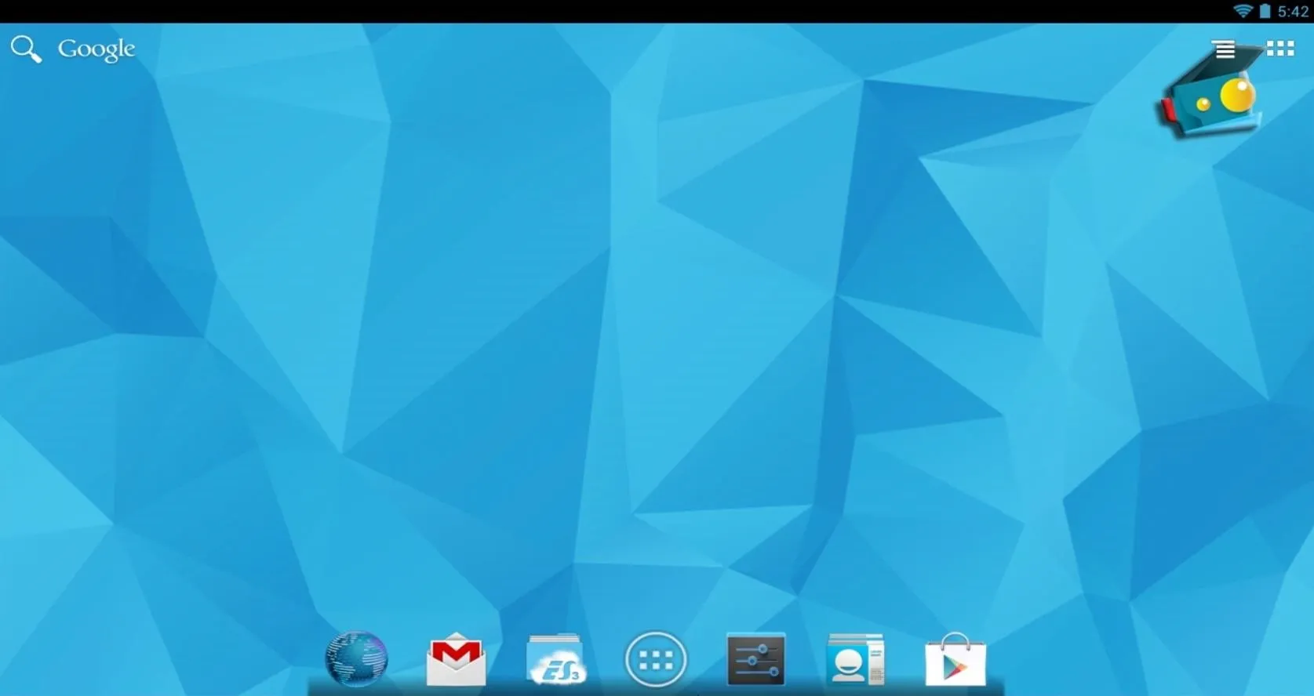Launch the globe Browser app in dock
Viewport: 1314px width, 696px height.
356,658
